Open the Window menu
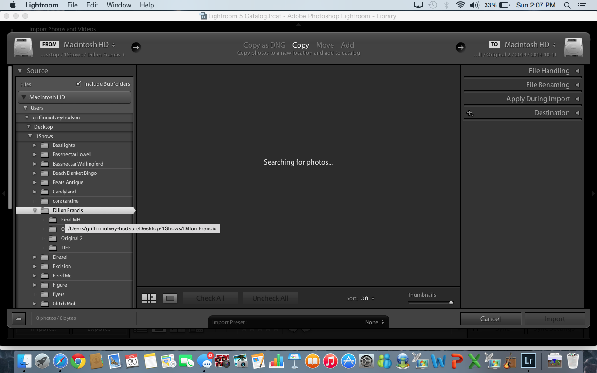The height and width of the screenshot is (373, 597). click(x=119, y=5)
